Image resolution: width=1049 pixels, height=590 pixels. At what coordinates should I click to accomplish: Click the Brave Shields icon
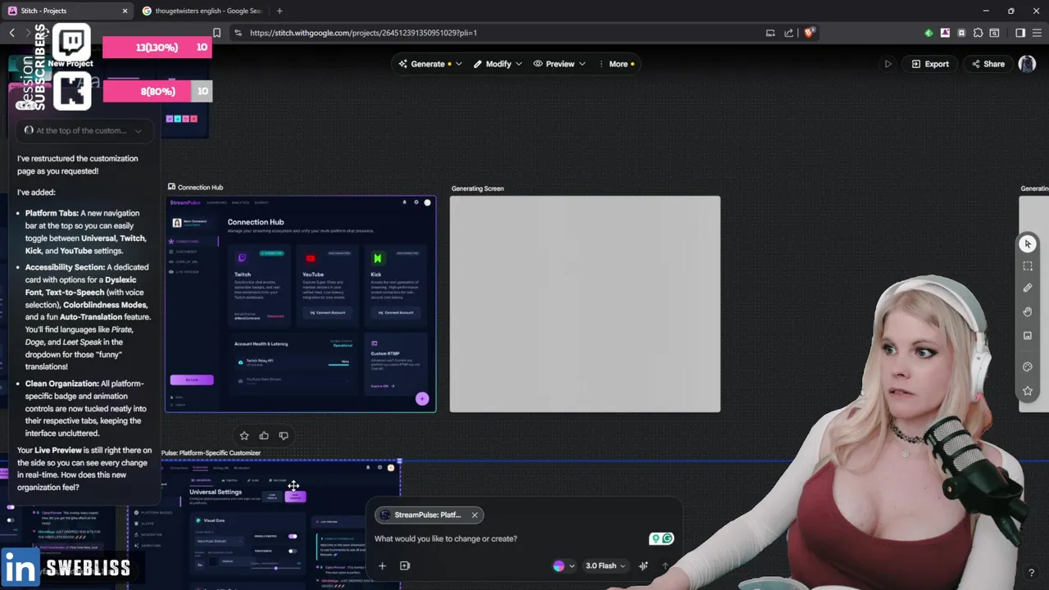click(x=809, y=33)
